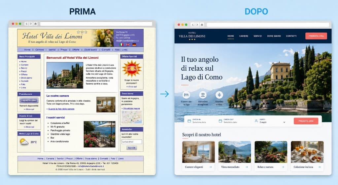This screenshot has width=338, height=185.
Task: Click the Camere vista lago bed icon
Action: 186,95
